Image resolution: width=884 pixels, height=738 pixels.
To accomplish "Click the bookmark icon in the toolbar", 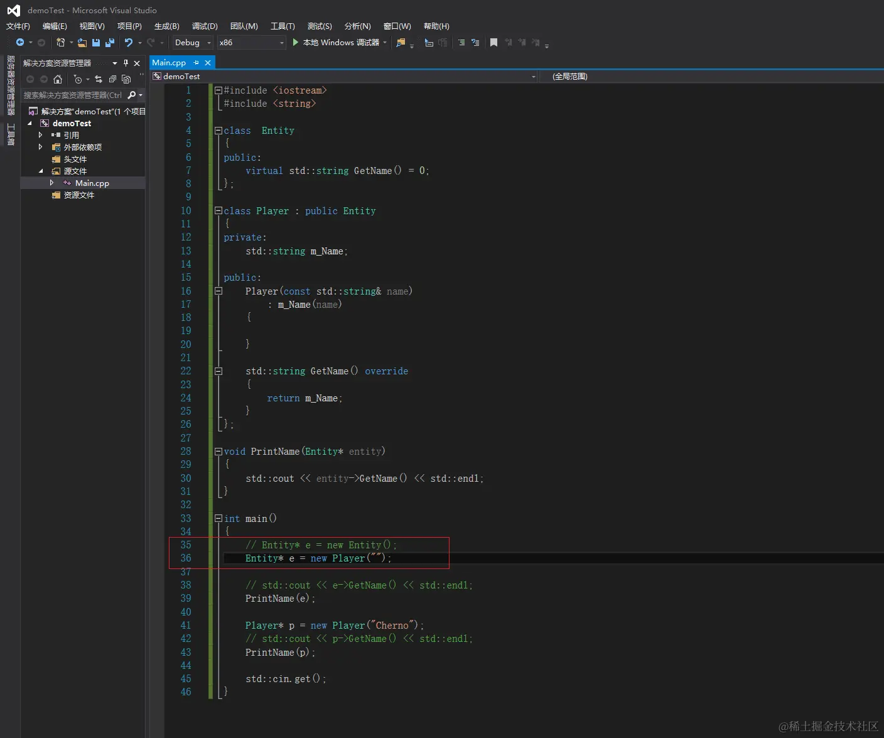I will pyautogui.click(x=493, y=43).
